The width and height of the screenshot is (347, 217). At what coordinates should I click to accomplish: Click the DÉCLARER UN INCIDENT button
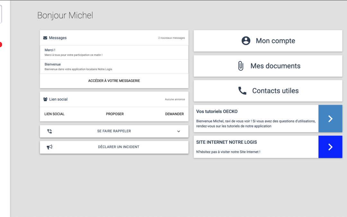tap(114, 147)
